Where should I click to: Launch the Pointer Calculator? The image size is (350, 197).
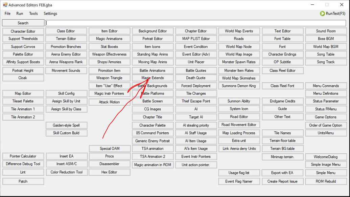point(23,156)
